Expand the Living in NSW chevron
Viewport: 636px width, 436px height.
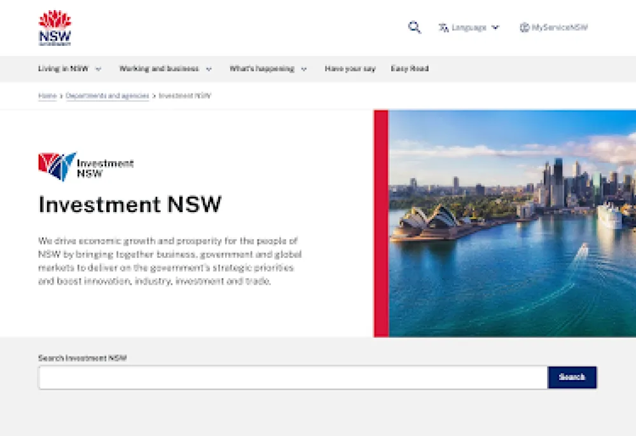(x=98, y=69)
